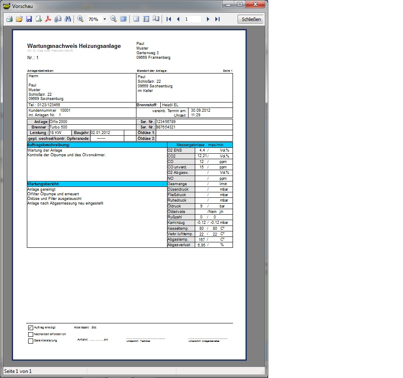
Task: Select the serial number '123456789'
Action: coord(166,122)
